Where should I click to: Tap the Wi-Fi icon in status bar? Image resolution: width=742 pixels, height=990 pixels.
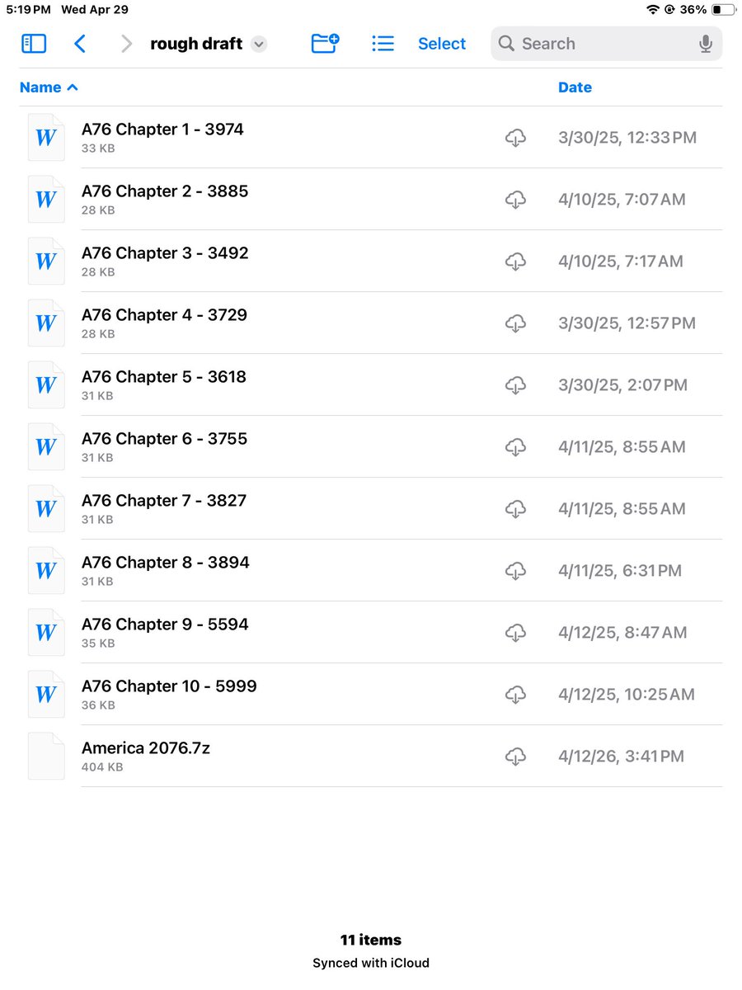[x=653, y=10]
